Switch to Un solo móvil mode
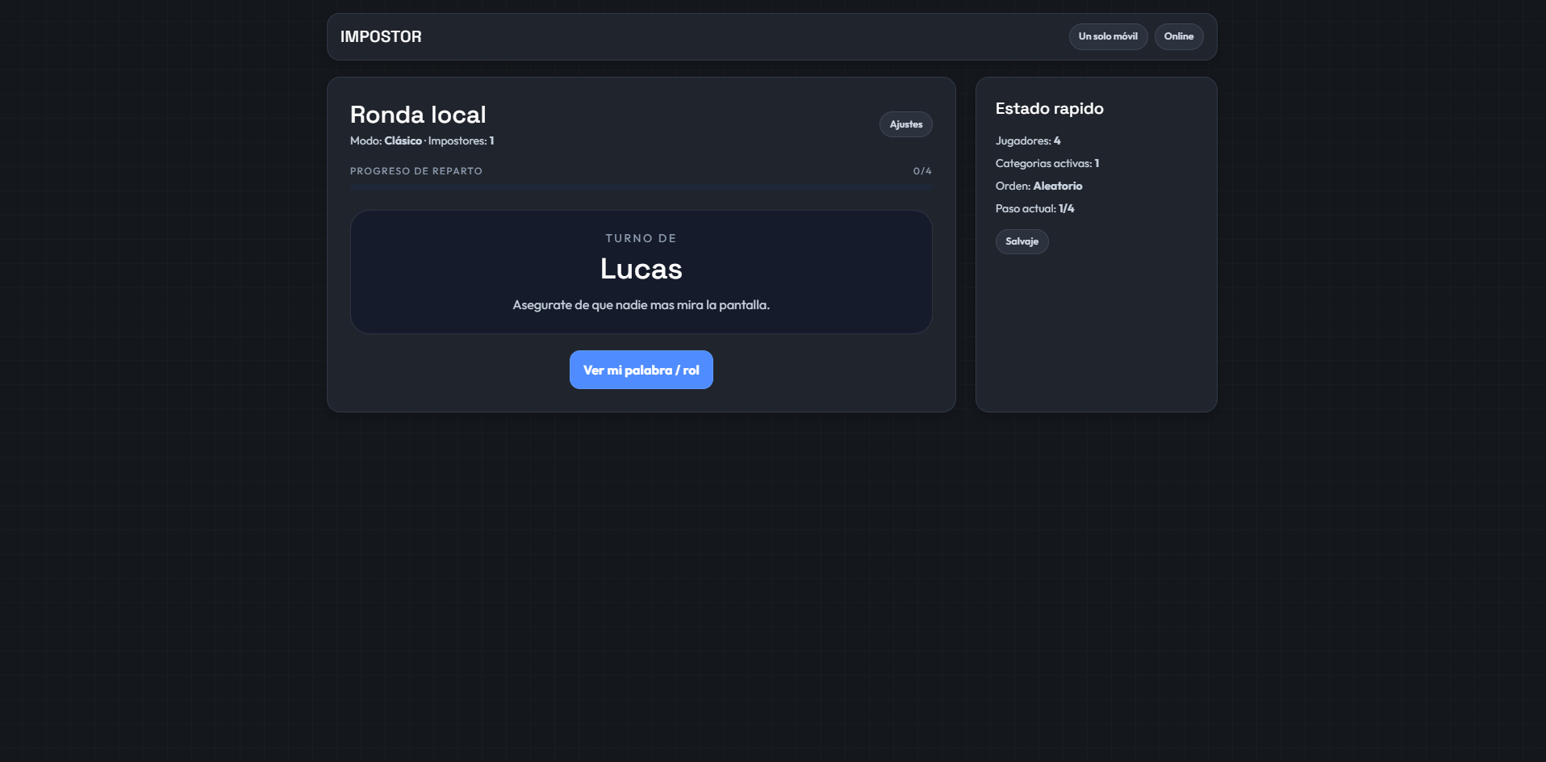The width and height of the screenshot is (1546, 762). 1108,36
